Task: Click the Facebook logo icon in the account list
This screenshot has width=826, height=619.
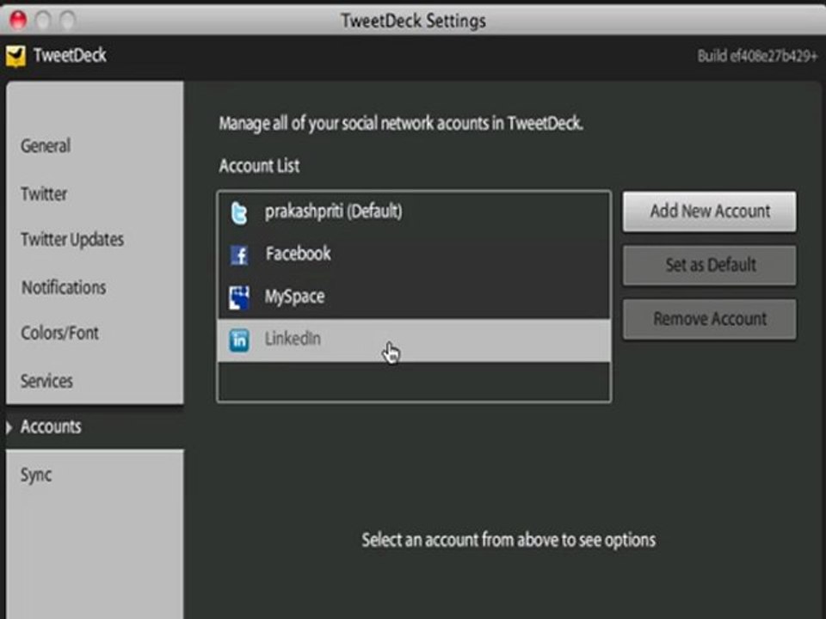Action: (239, 255)
